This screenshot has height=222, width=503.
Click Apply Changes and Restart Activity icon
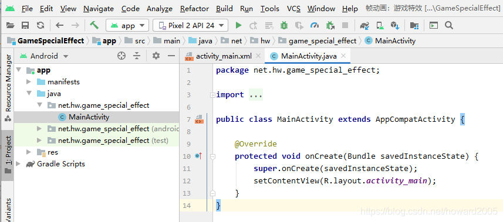(254, 25)
